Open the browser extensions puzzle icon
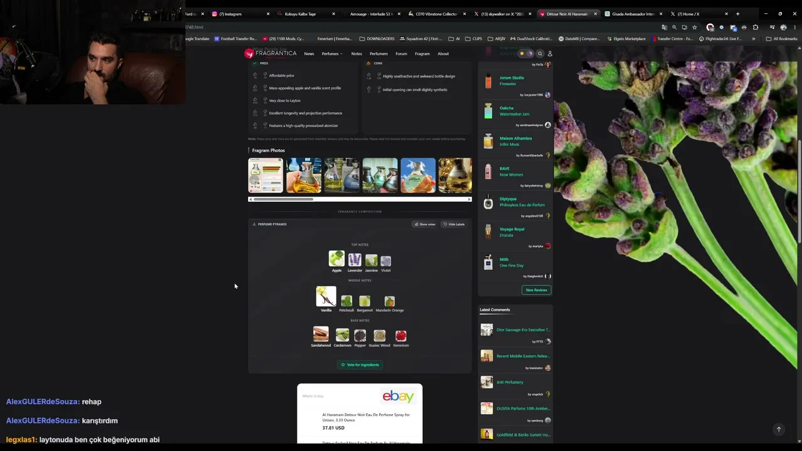Screen dimensions: 802x451 [755, 28]
